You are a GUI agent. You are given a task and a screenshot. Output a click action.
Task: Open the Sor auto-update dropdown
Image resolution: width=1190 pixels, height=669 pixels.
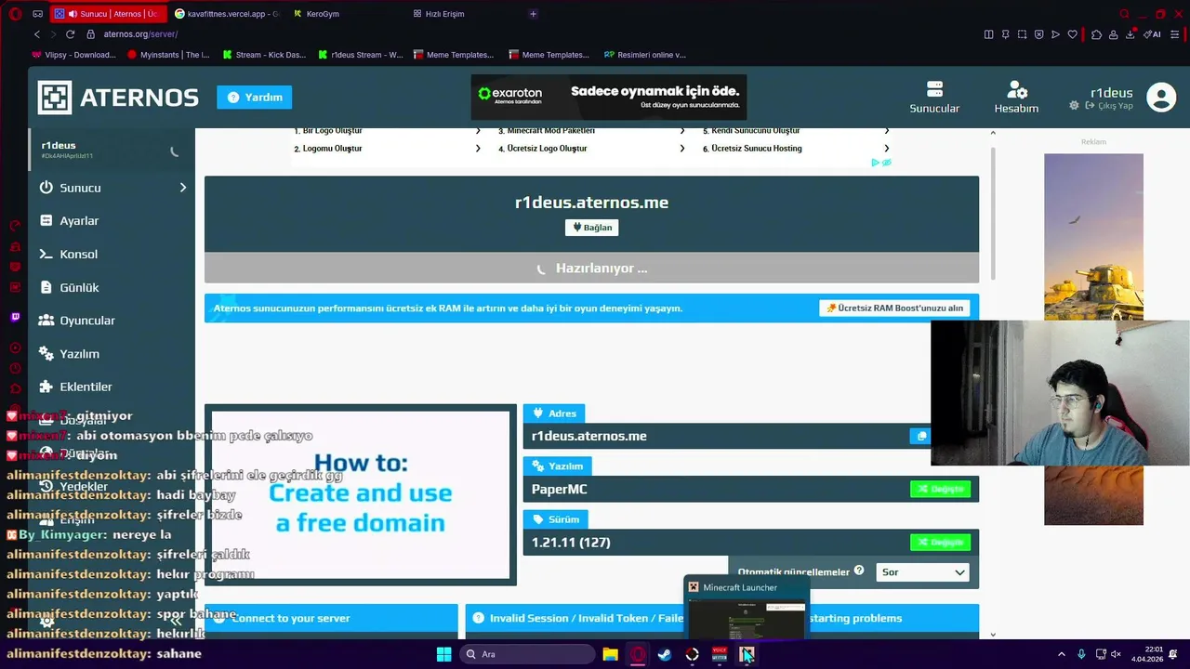tap(922, 572)
